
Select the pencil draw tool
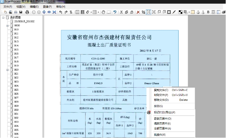[174, 12]
